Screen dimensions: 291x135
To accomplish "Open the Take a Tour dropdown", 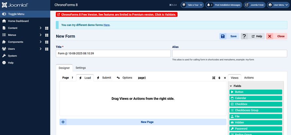I will (x=192, y=5).
